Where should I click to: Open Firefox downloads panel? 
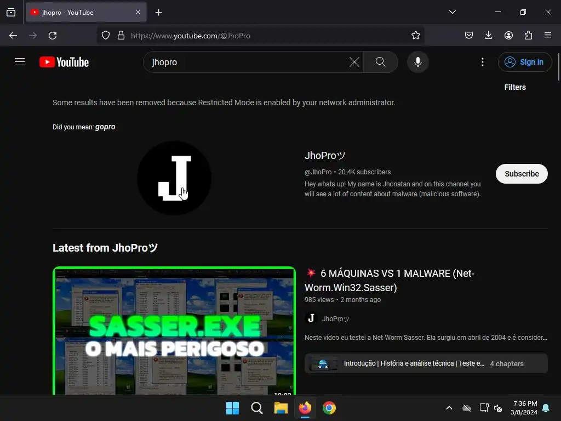click(x=488, y=36)
